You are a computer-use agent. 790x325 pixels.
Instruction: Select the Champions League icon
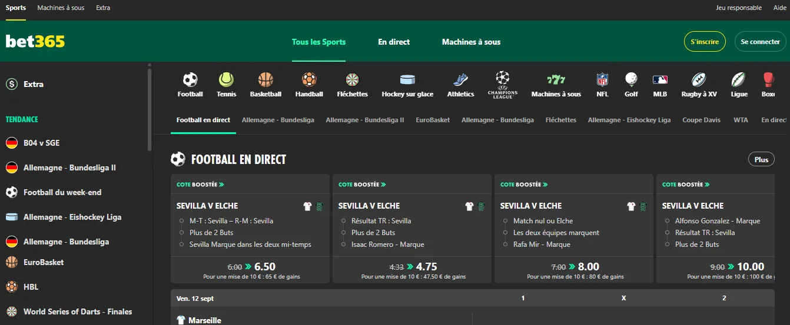tap(502, 79)
